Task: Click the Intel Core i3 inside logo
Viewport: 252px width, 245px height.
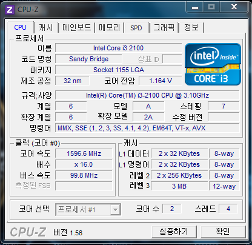Action: coord(213,64)
